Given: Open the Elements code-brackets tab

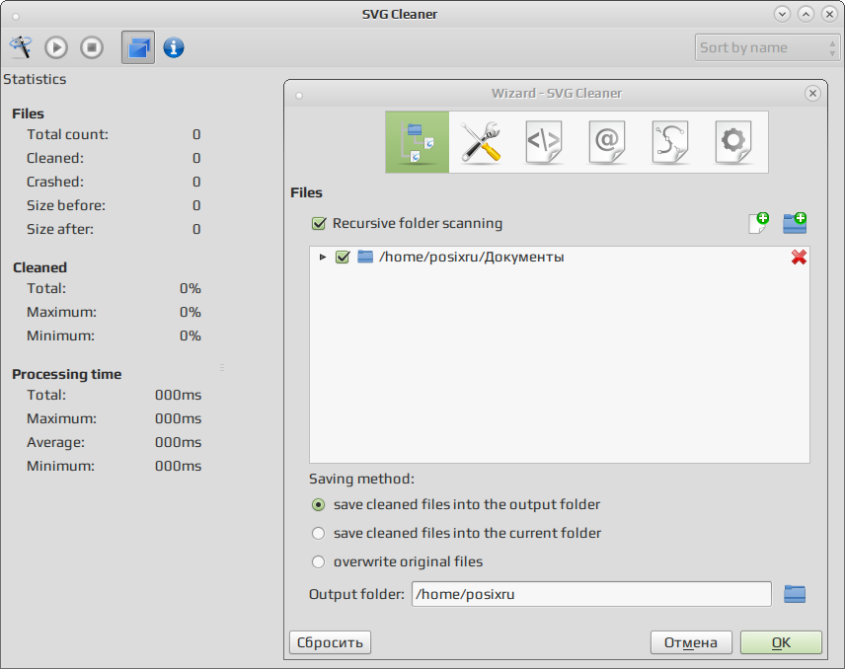Looking at the screenshot, I should click(544, 142).
